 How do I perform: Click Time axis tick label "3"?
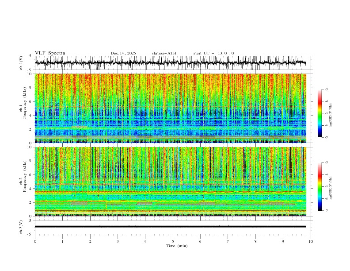pyautogui.click(x=118, y=241)
